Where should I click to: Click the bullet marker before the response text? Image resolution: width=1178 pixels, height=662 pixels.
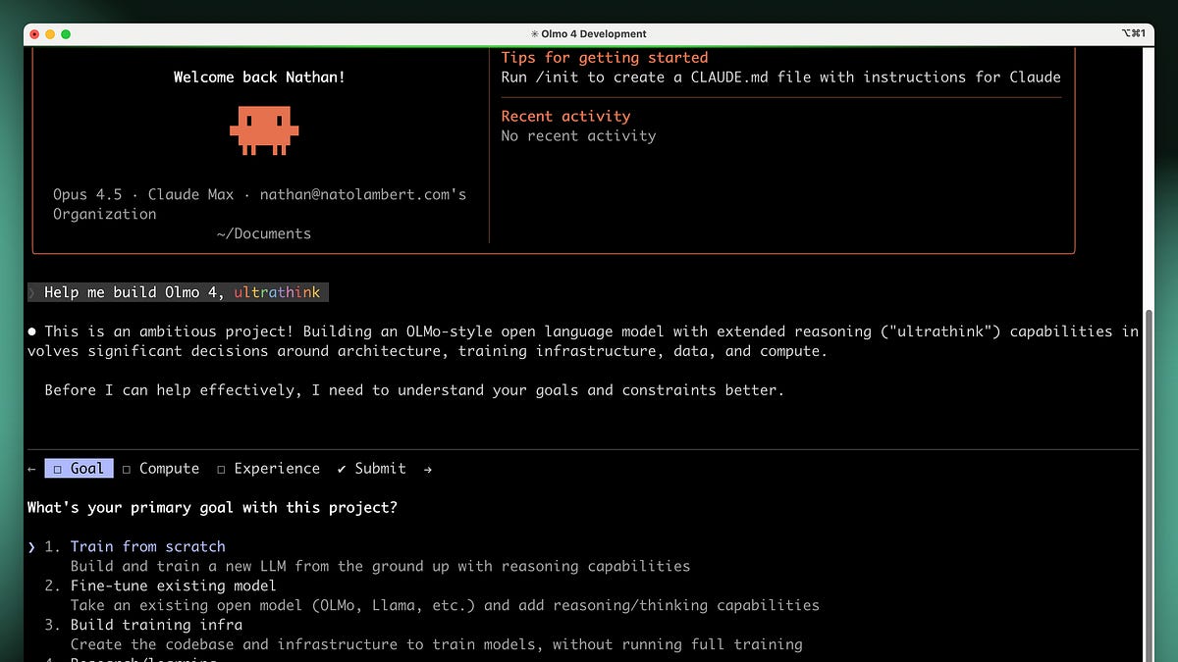(31, 331)
